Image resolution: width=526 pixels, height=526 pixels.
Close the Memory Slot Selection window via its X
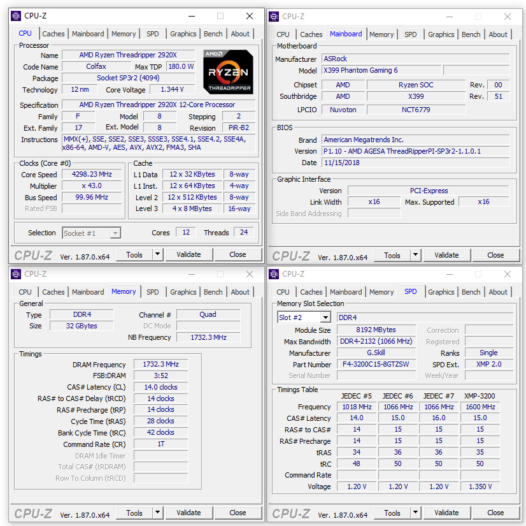coord(507,274)
